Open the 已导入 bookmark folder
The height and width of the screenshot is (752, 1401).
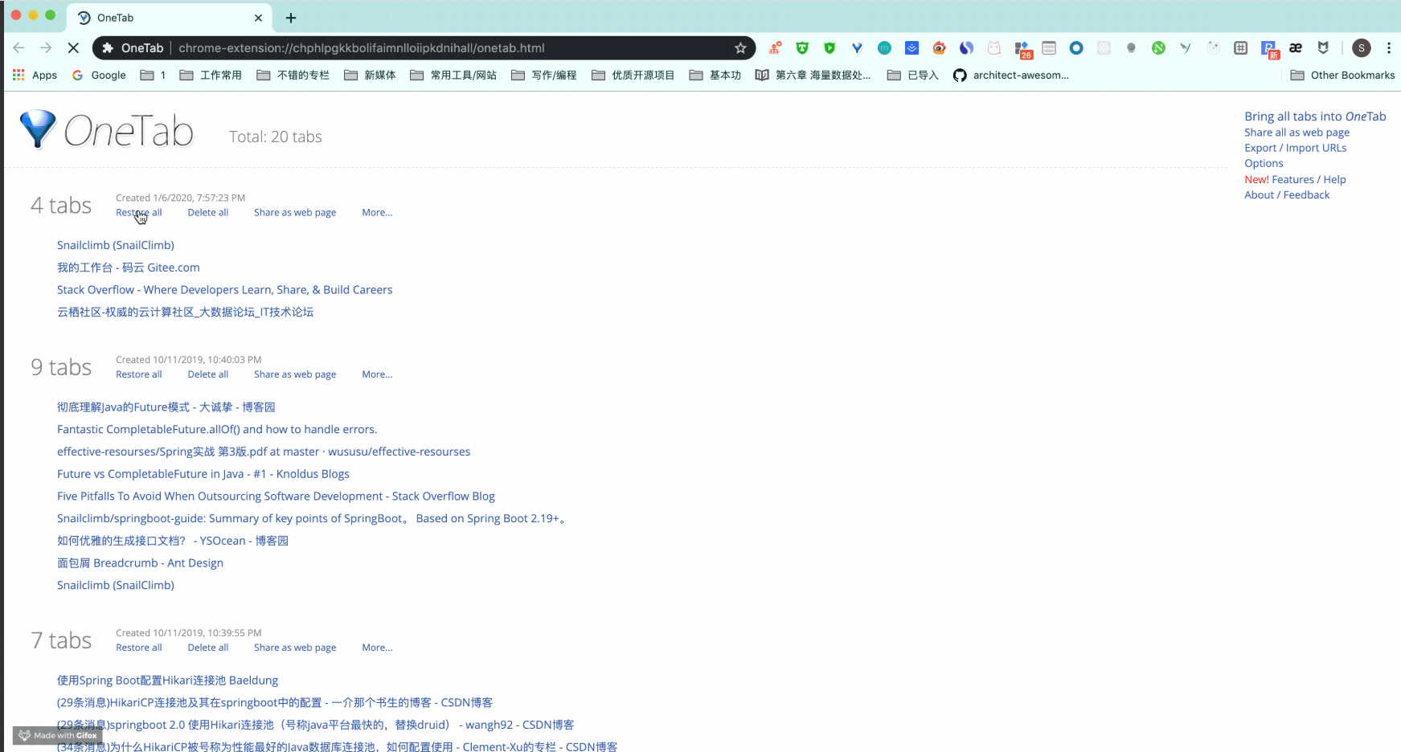click(x=913, y=76)
